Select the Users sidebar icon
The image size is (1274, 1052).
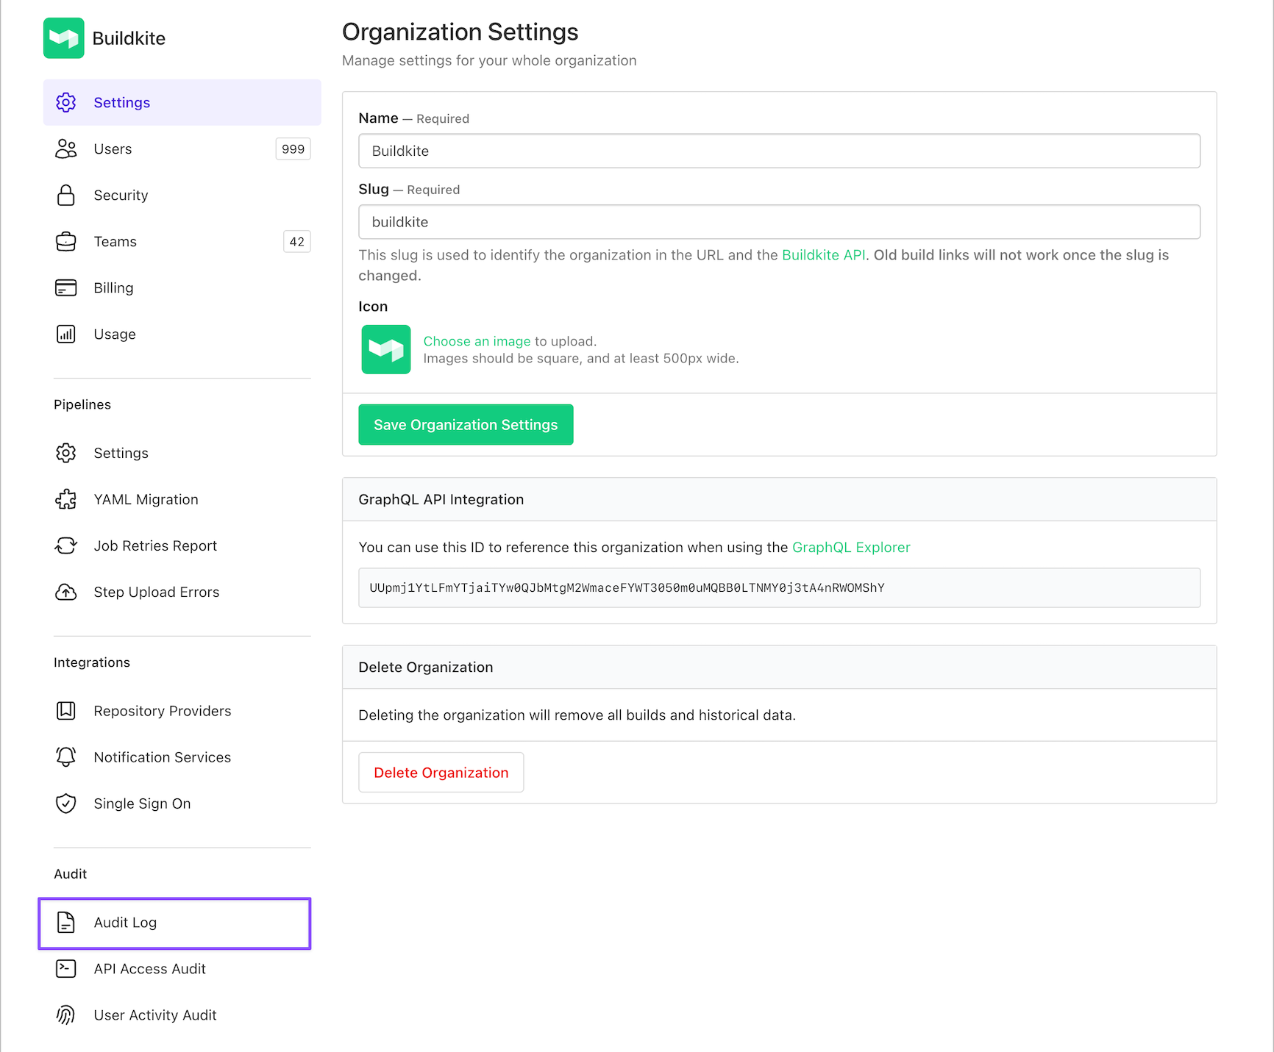[x=66, y=149]
